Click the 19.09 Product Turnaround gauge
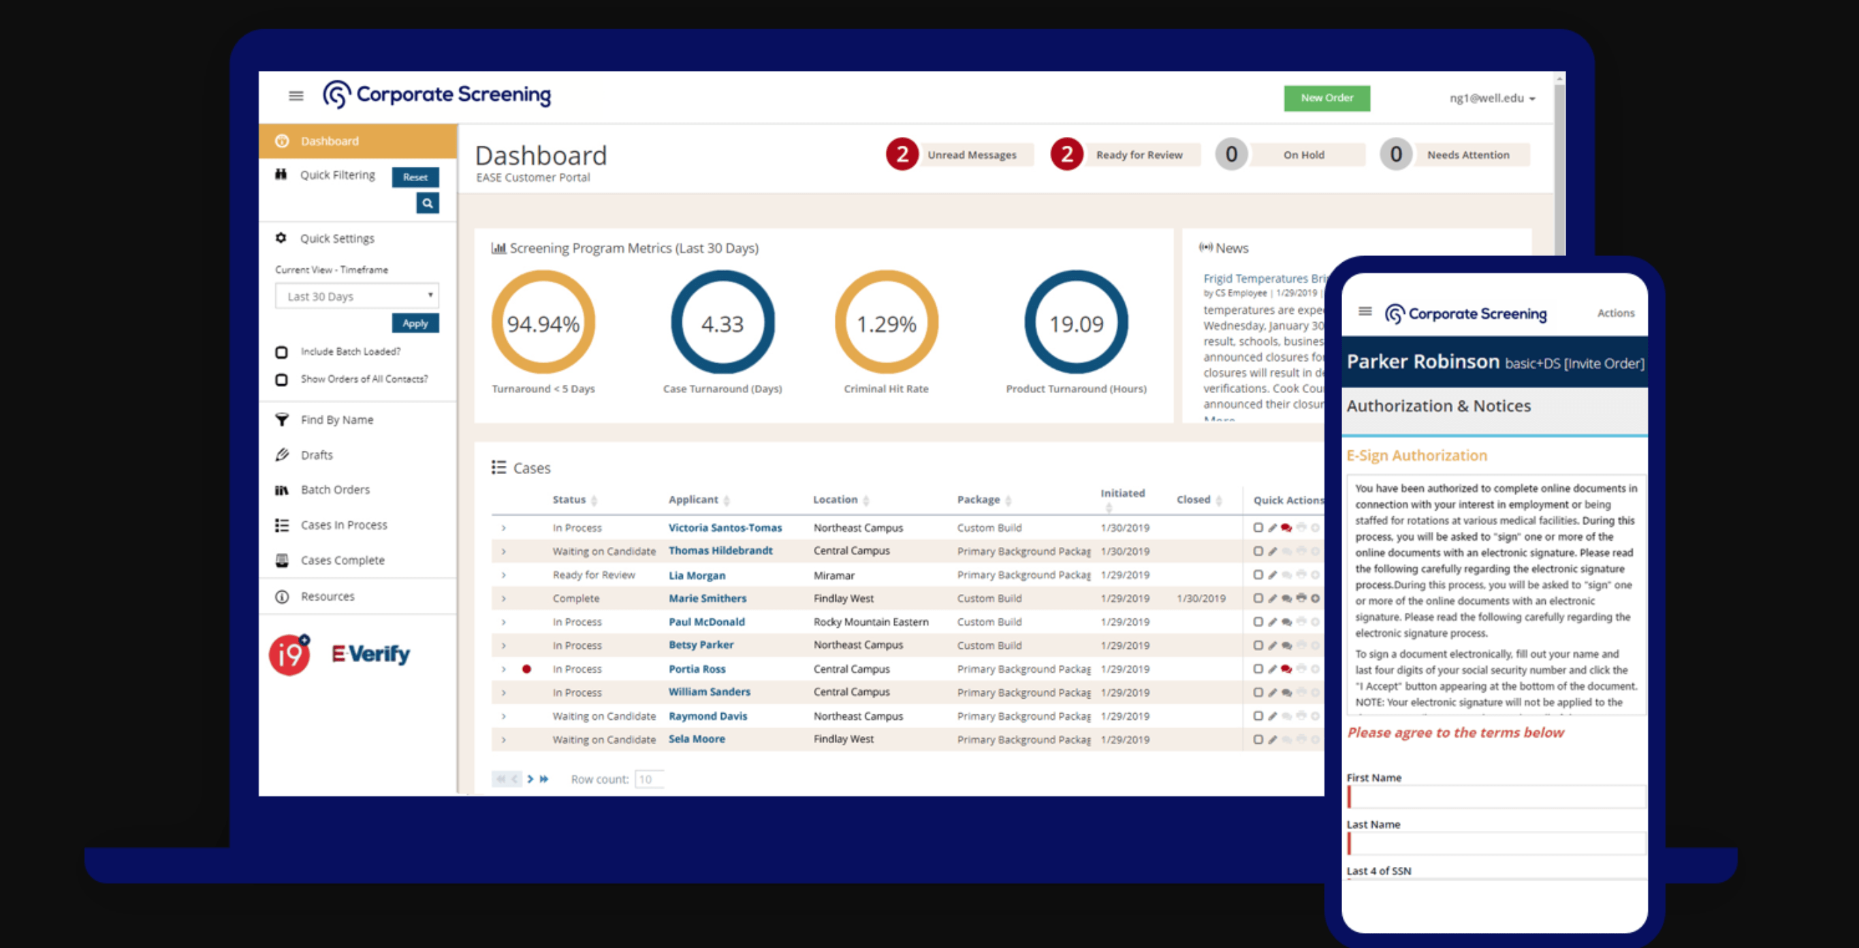The width and height of the screenshot is (1859, 948). pos(1076,323)
